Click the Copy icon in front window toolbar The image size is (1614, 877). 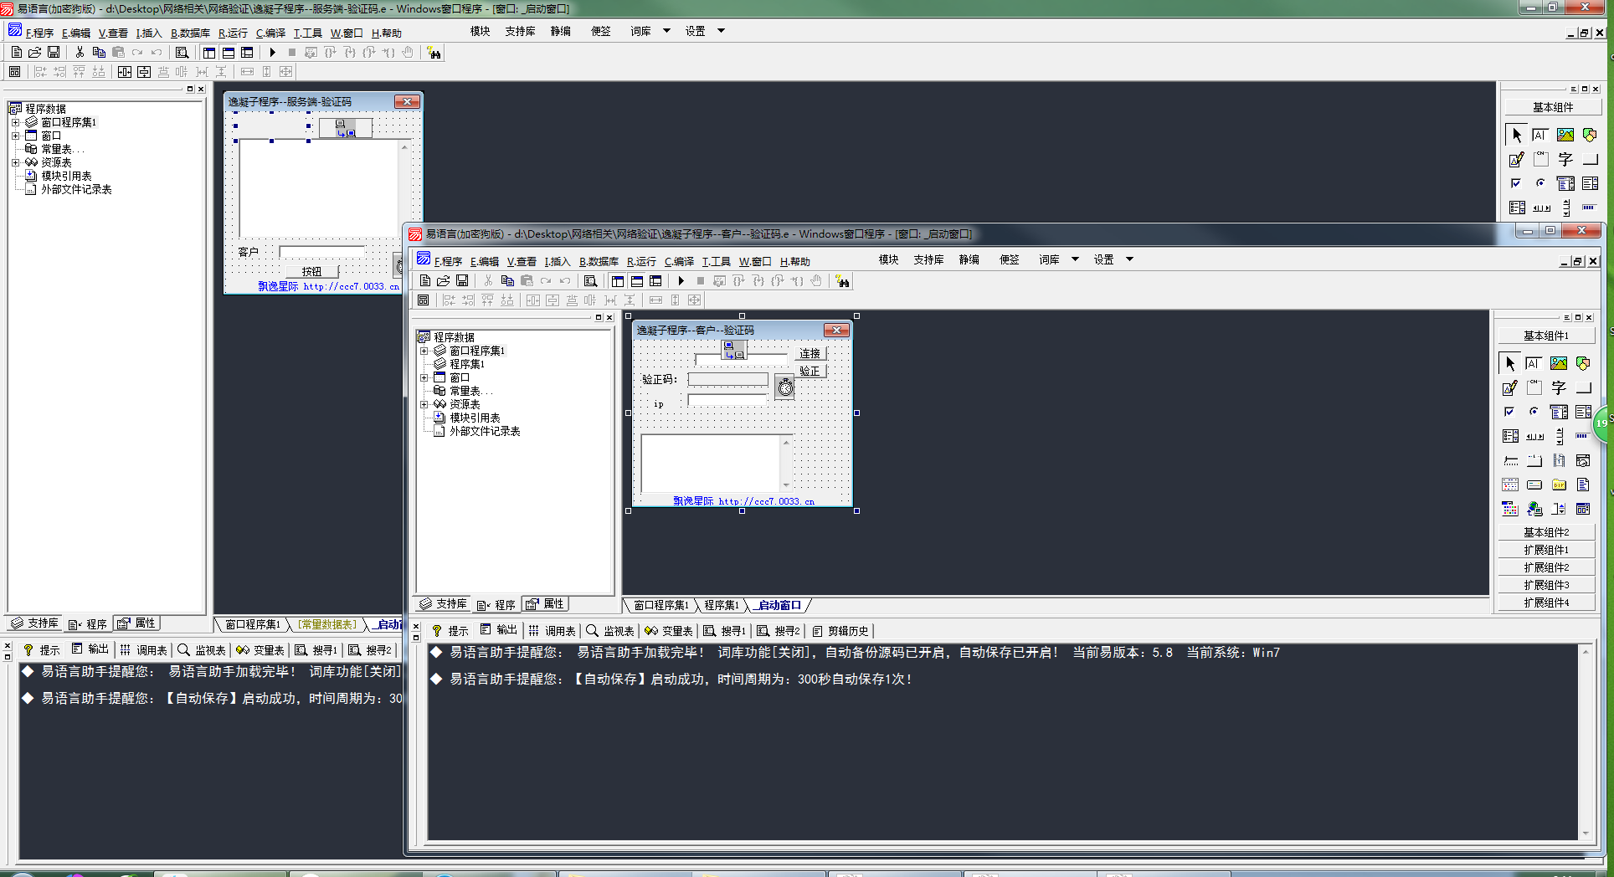tap(507, 281)
